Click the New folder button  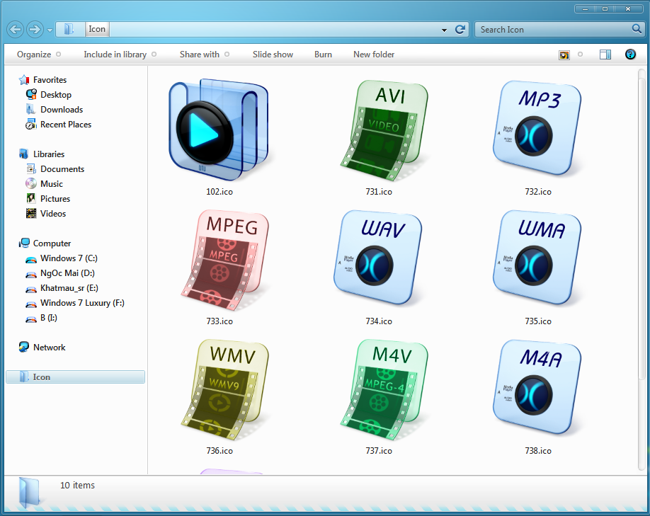374,55
